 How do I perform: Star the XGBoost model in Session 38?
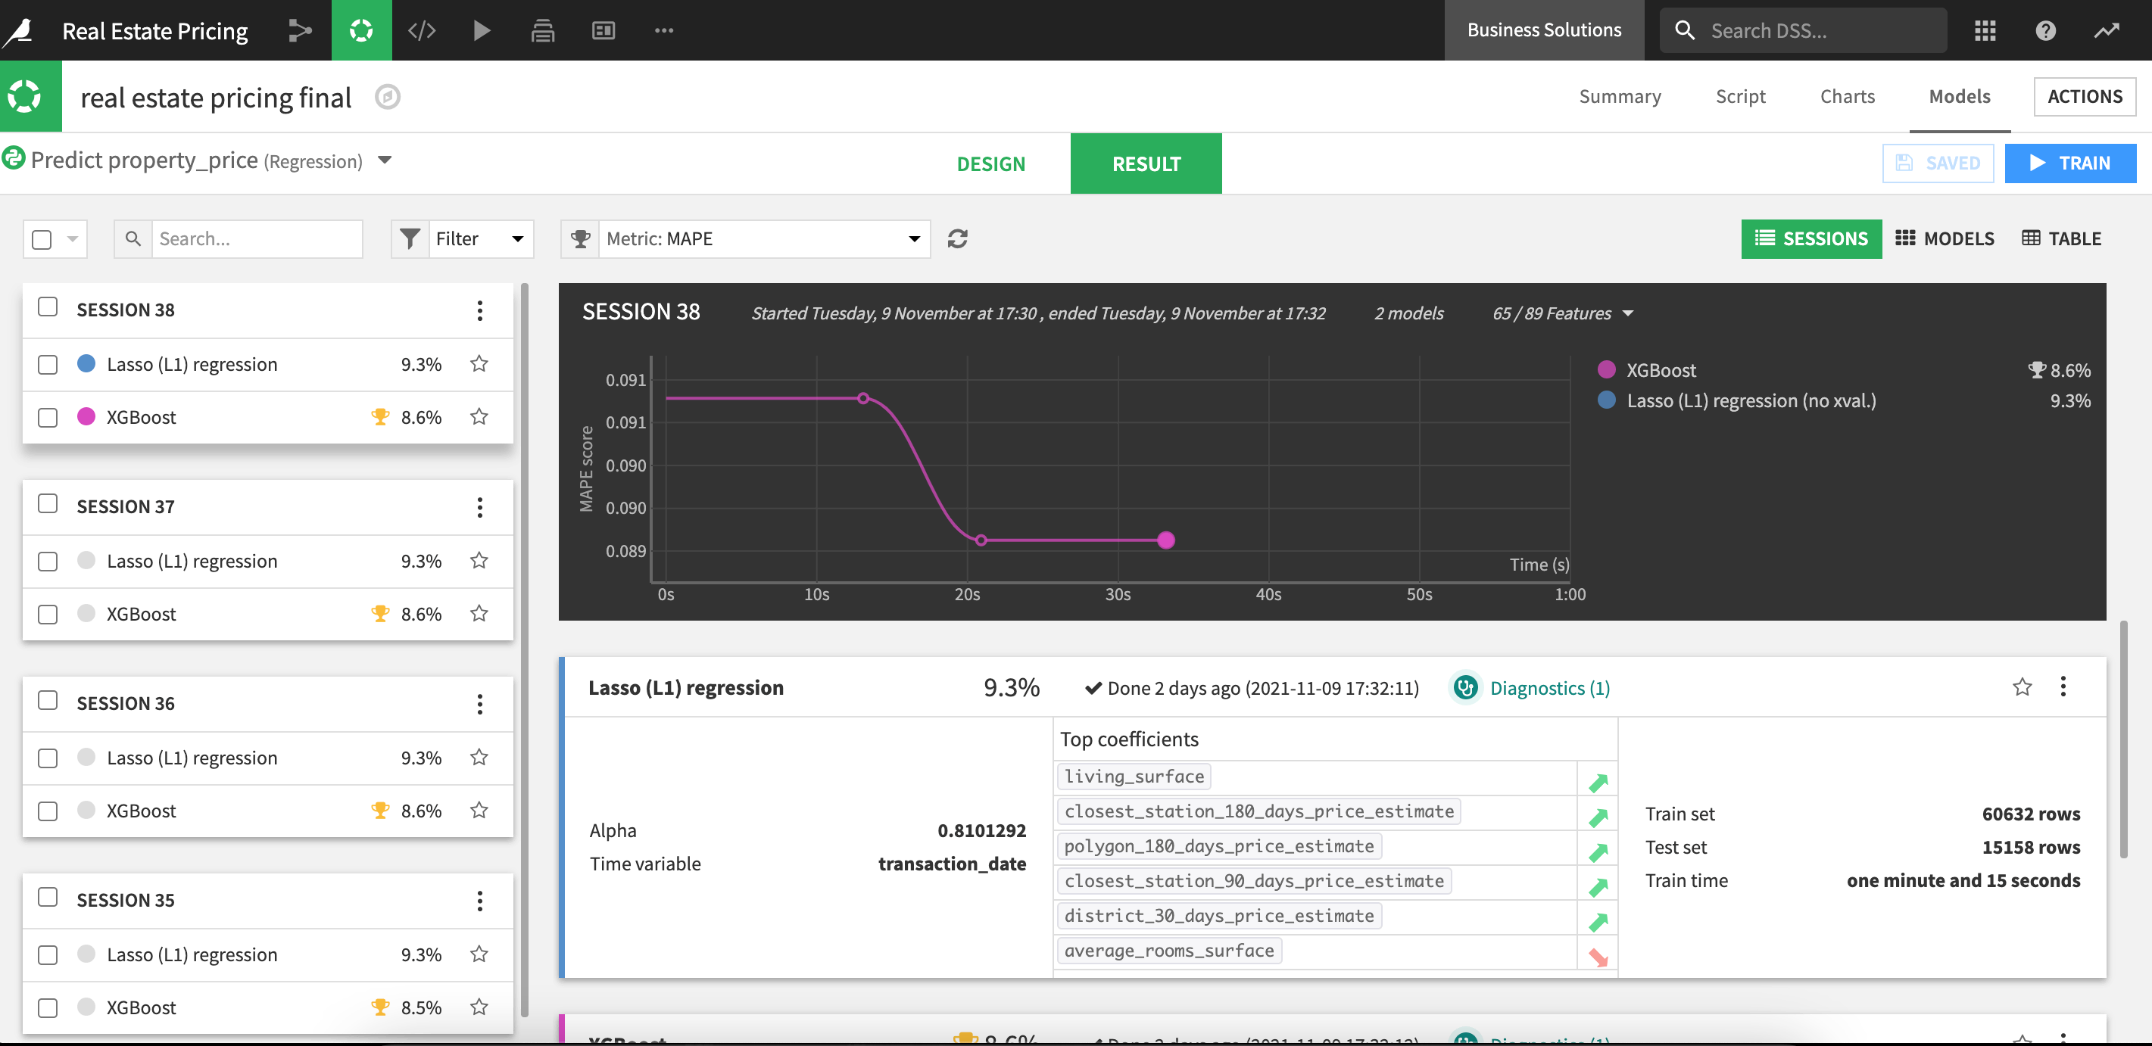click(479, 416)
